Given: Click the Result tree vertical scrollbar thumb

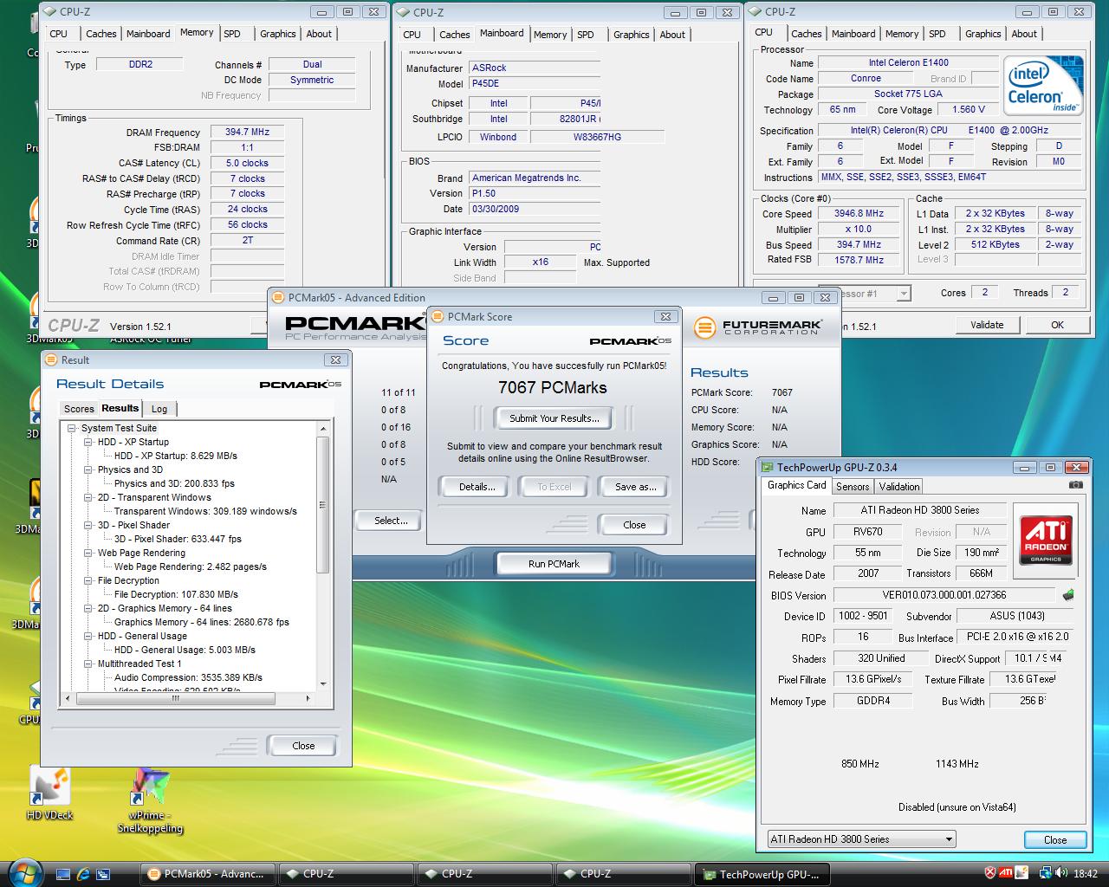Looking at the screenshot, I should tap(323, 505).
